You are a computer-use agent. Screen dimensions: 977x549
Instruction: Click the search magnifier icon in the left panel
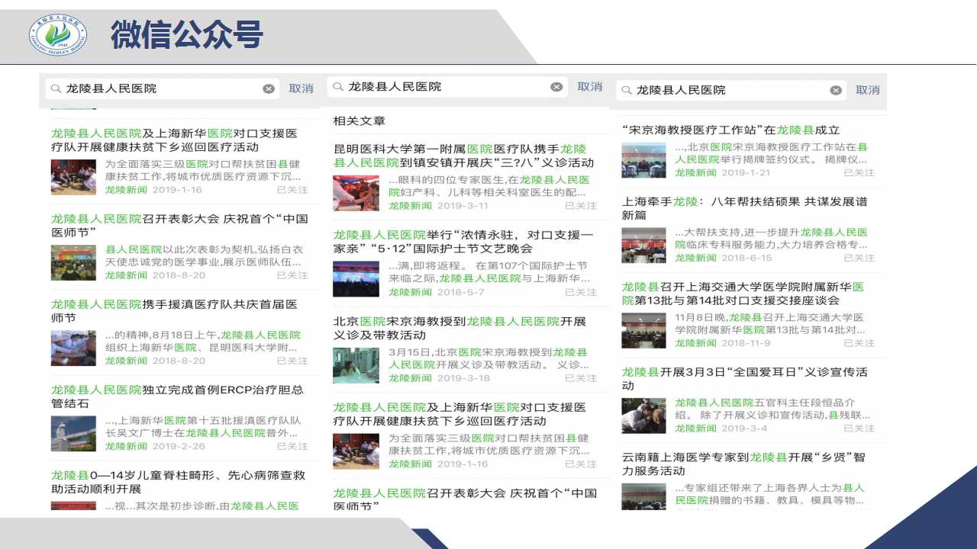point(56,88)
